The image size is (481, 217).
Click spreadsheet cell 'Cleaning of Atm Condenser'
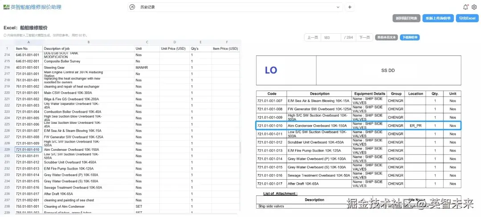coord(88,207)
